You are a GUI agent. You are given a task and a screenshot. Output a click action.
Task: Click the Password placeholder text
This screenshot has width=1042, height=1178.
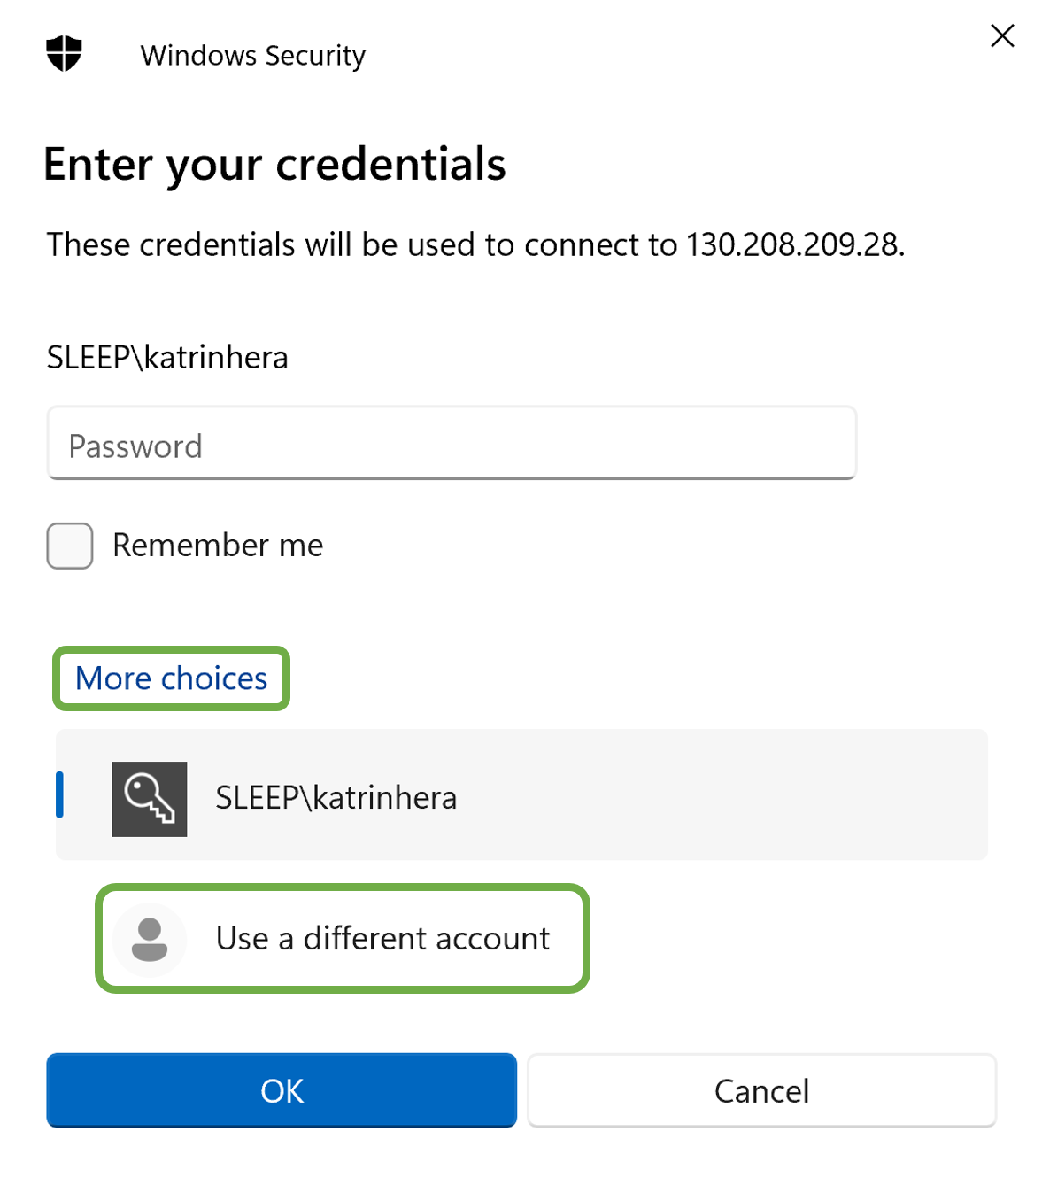[135, 446]
